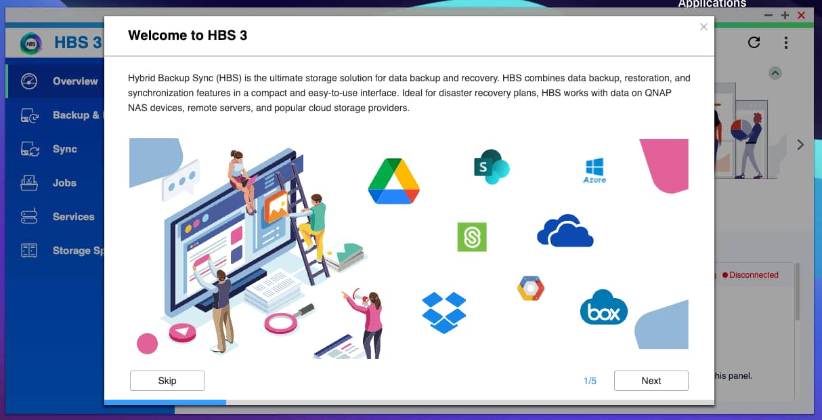The image size is (822, 420).
Task: Go to the Sync sidebar icon
Action: [x=29, y=149]
